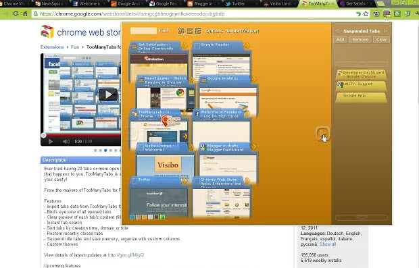This screenshot has height=268, width=419.
Task: Click the next-page arrow button under the cursor
Action: [x=322, y=133]
